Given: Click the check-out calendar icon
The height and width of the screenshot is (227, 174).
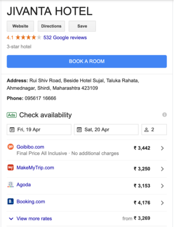Looking at the screenshot, I should tap(79, 130).
